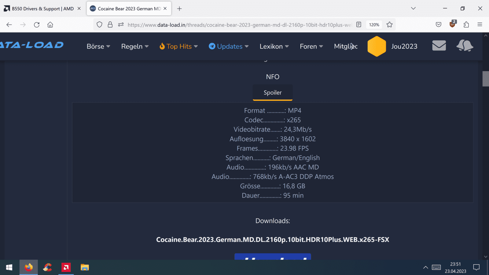Click the 'Sprachen...........: German/English' line
The image size is (489, 275).
273,158
